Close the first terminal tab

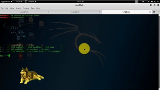coord(48,12)
